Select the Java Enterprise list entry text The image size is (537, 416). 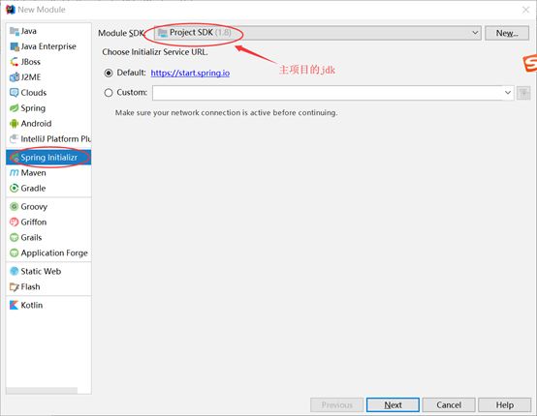pyautogui.click(x=48, y=46)
